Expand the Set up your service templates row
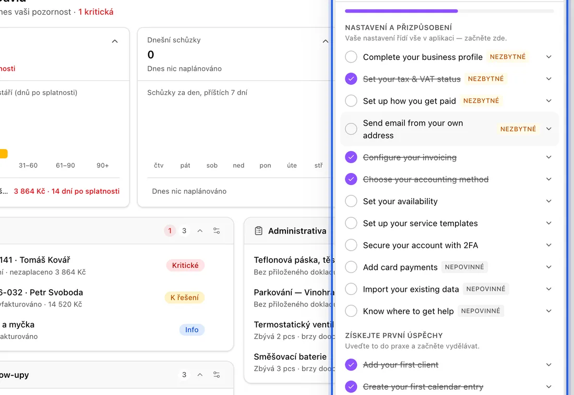Image resolution: width=574 pixels, height=395 pixels. pyautogui.click(x=549, y=223)
